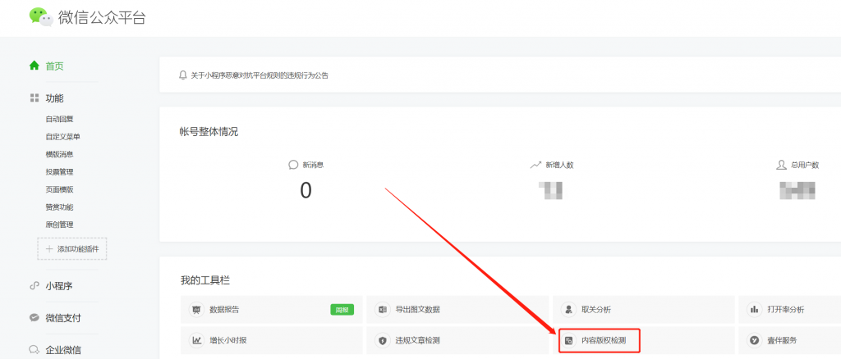Open 企业微信 sidebar section
This screenshot has width=841, height=359.
tap(63, 351)
